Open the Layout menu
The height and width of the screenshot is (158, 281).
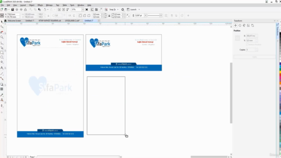(x=23, y=5)
